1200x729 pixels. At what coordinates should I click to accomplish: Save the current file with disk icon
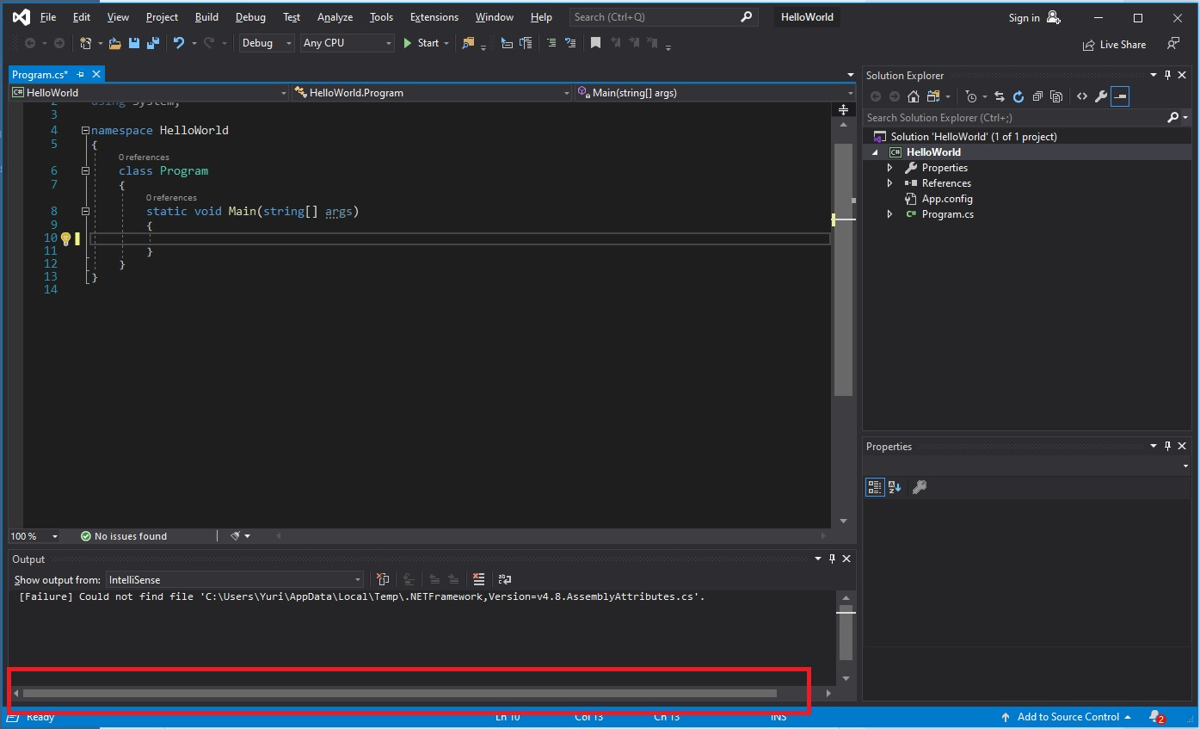[134, 43]
